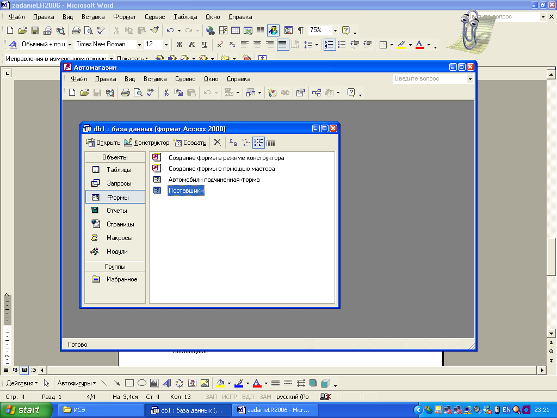Select the Запросы objects category
The height and width of the screenshot is (418, 557).
tap(115, 183)
